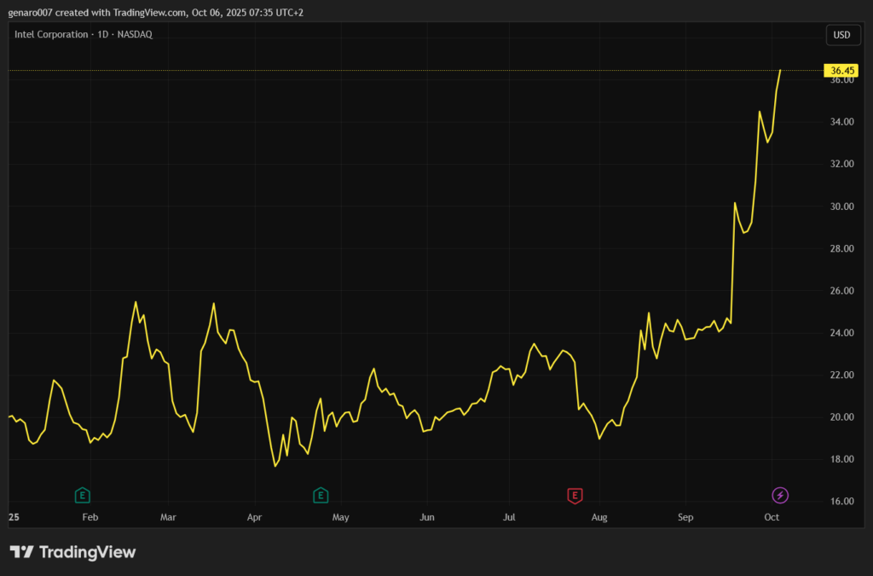This screenshot has height=576, width=873.
Task: Click the 25 year label on time axis
Action: tap(14, 517)
